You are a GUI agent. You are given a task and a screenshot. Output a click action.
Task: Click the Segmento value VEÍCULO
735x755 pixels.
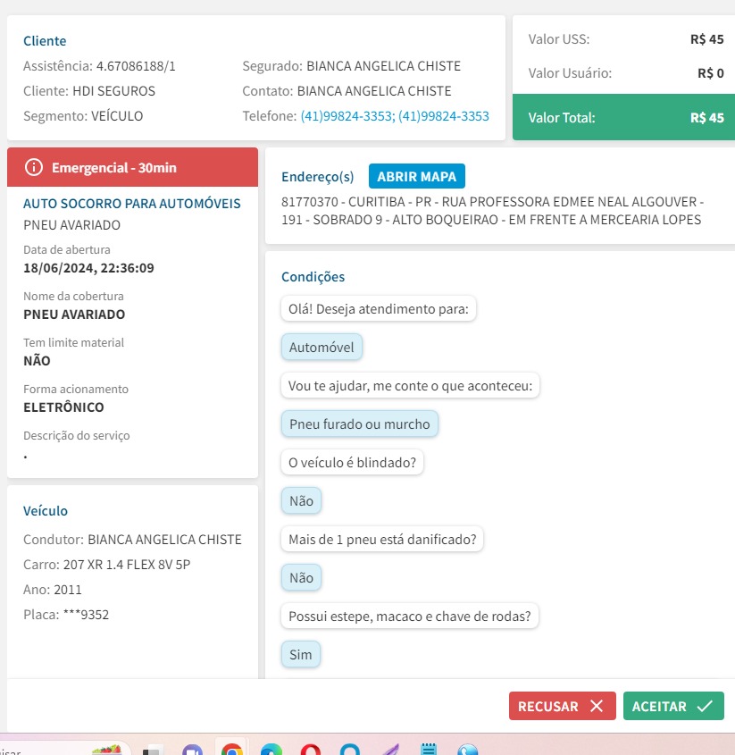pyautogui.click(x=117, y=116)
